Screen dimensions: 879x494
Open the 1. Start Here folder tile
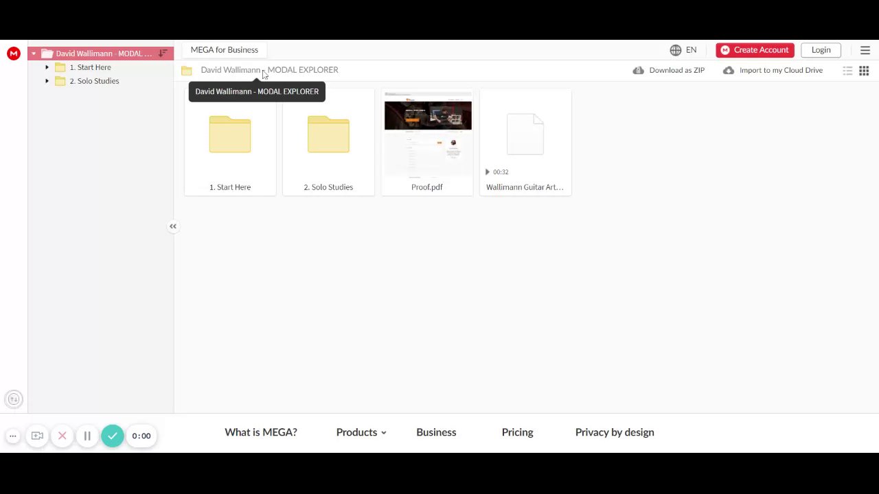(x=230, y=142)
